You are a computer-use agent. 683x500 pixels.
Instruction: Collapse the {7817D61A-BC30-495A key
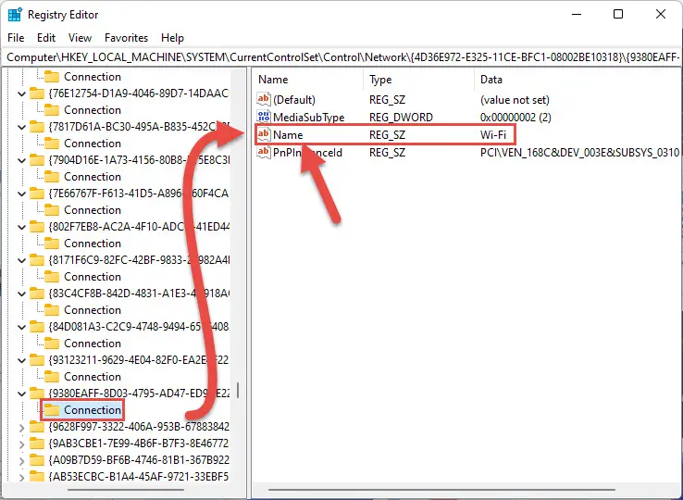[22, 127]
